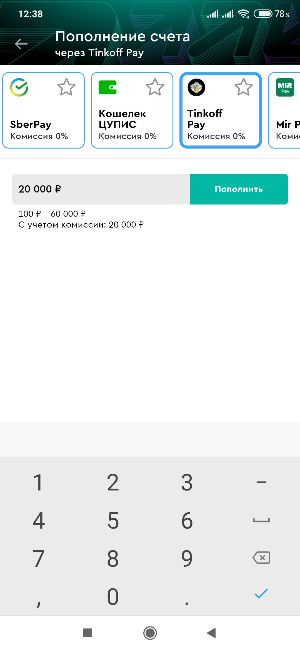Tap the Кошелек ЦУПИС wallet icon
The height and width of the screenshot is (651, 300).
(x=107, y=87)
